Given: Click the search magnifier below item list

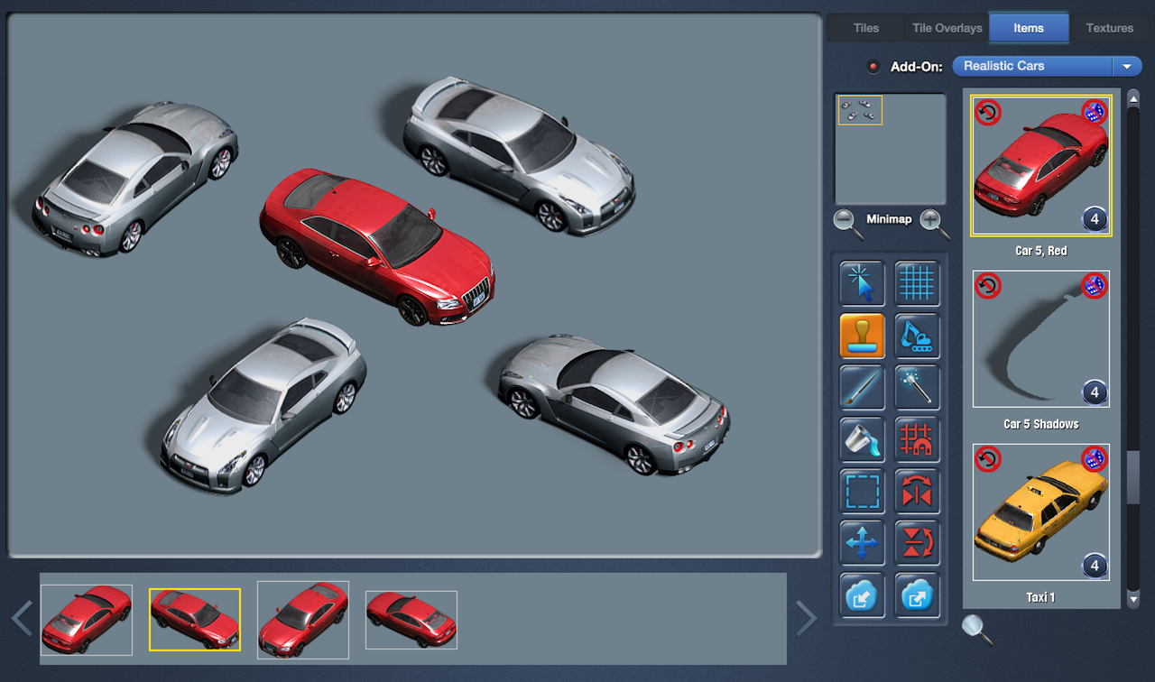Looking at the screenshot, I should tap(977, 629).
